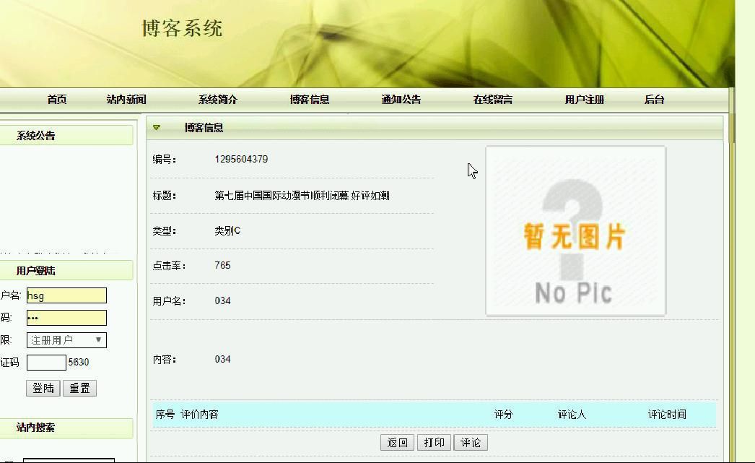This screenshot has width=755, height=463.
Task: Click the 博客信息 section heading
Action: pyautogui.click(x=204, y=128)
